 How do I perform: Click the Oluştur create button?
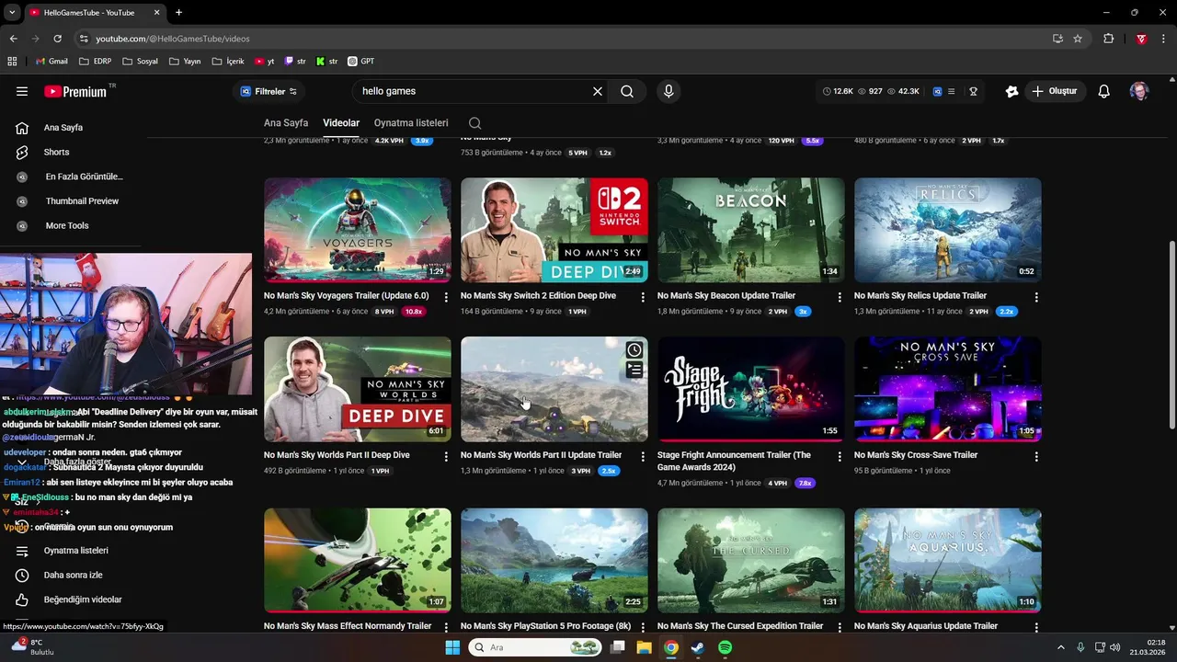point(1054,91)
